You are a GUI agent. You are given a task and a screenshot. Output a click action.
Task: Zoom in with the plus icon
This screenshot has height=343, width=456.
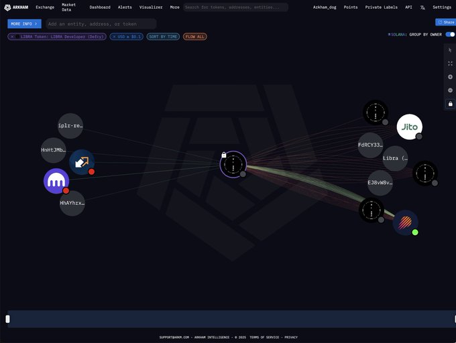[450, 77]
